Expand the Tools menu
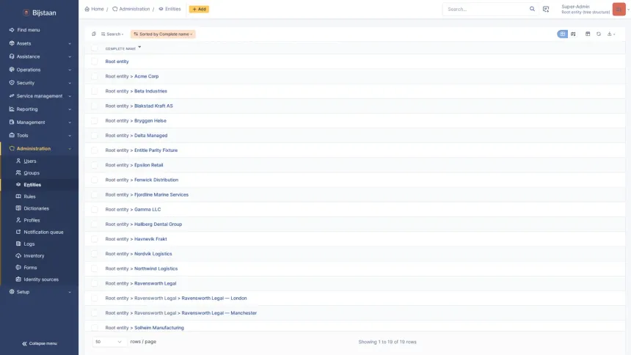 39,135
